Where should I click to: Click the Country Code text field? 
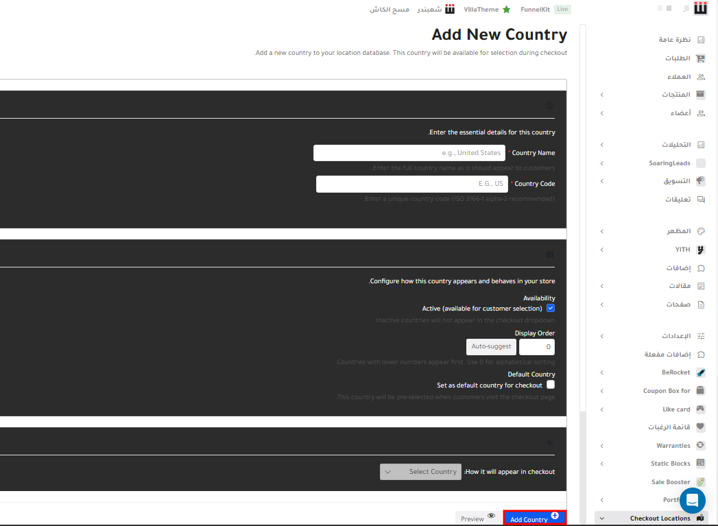tap(411, 184)
